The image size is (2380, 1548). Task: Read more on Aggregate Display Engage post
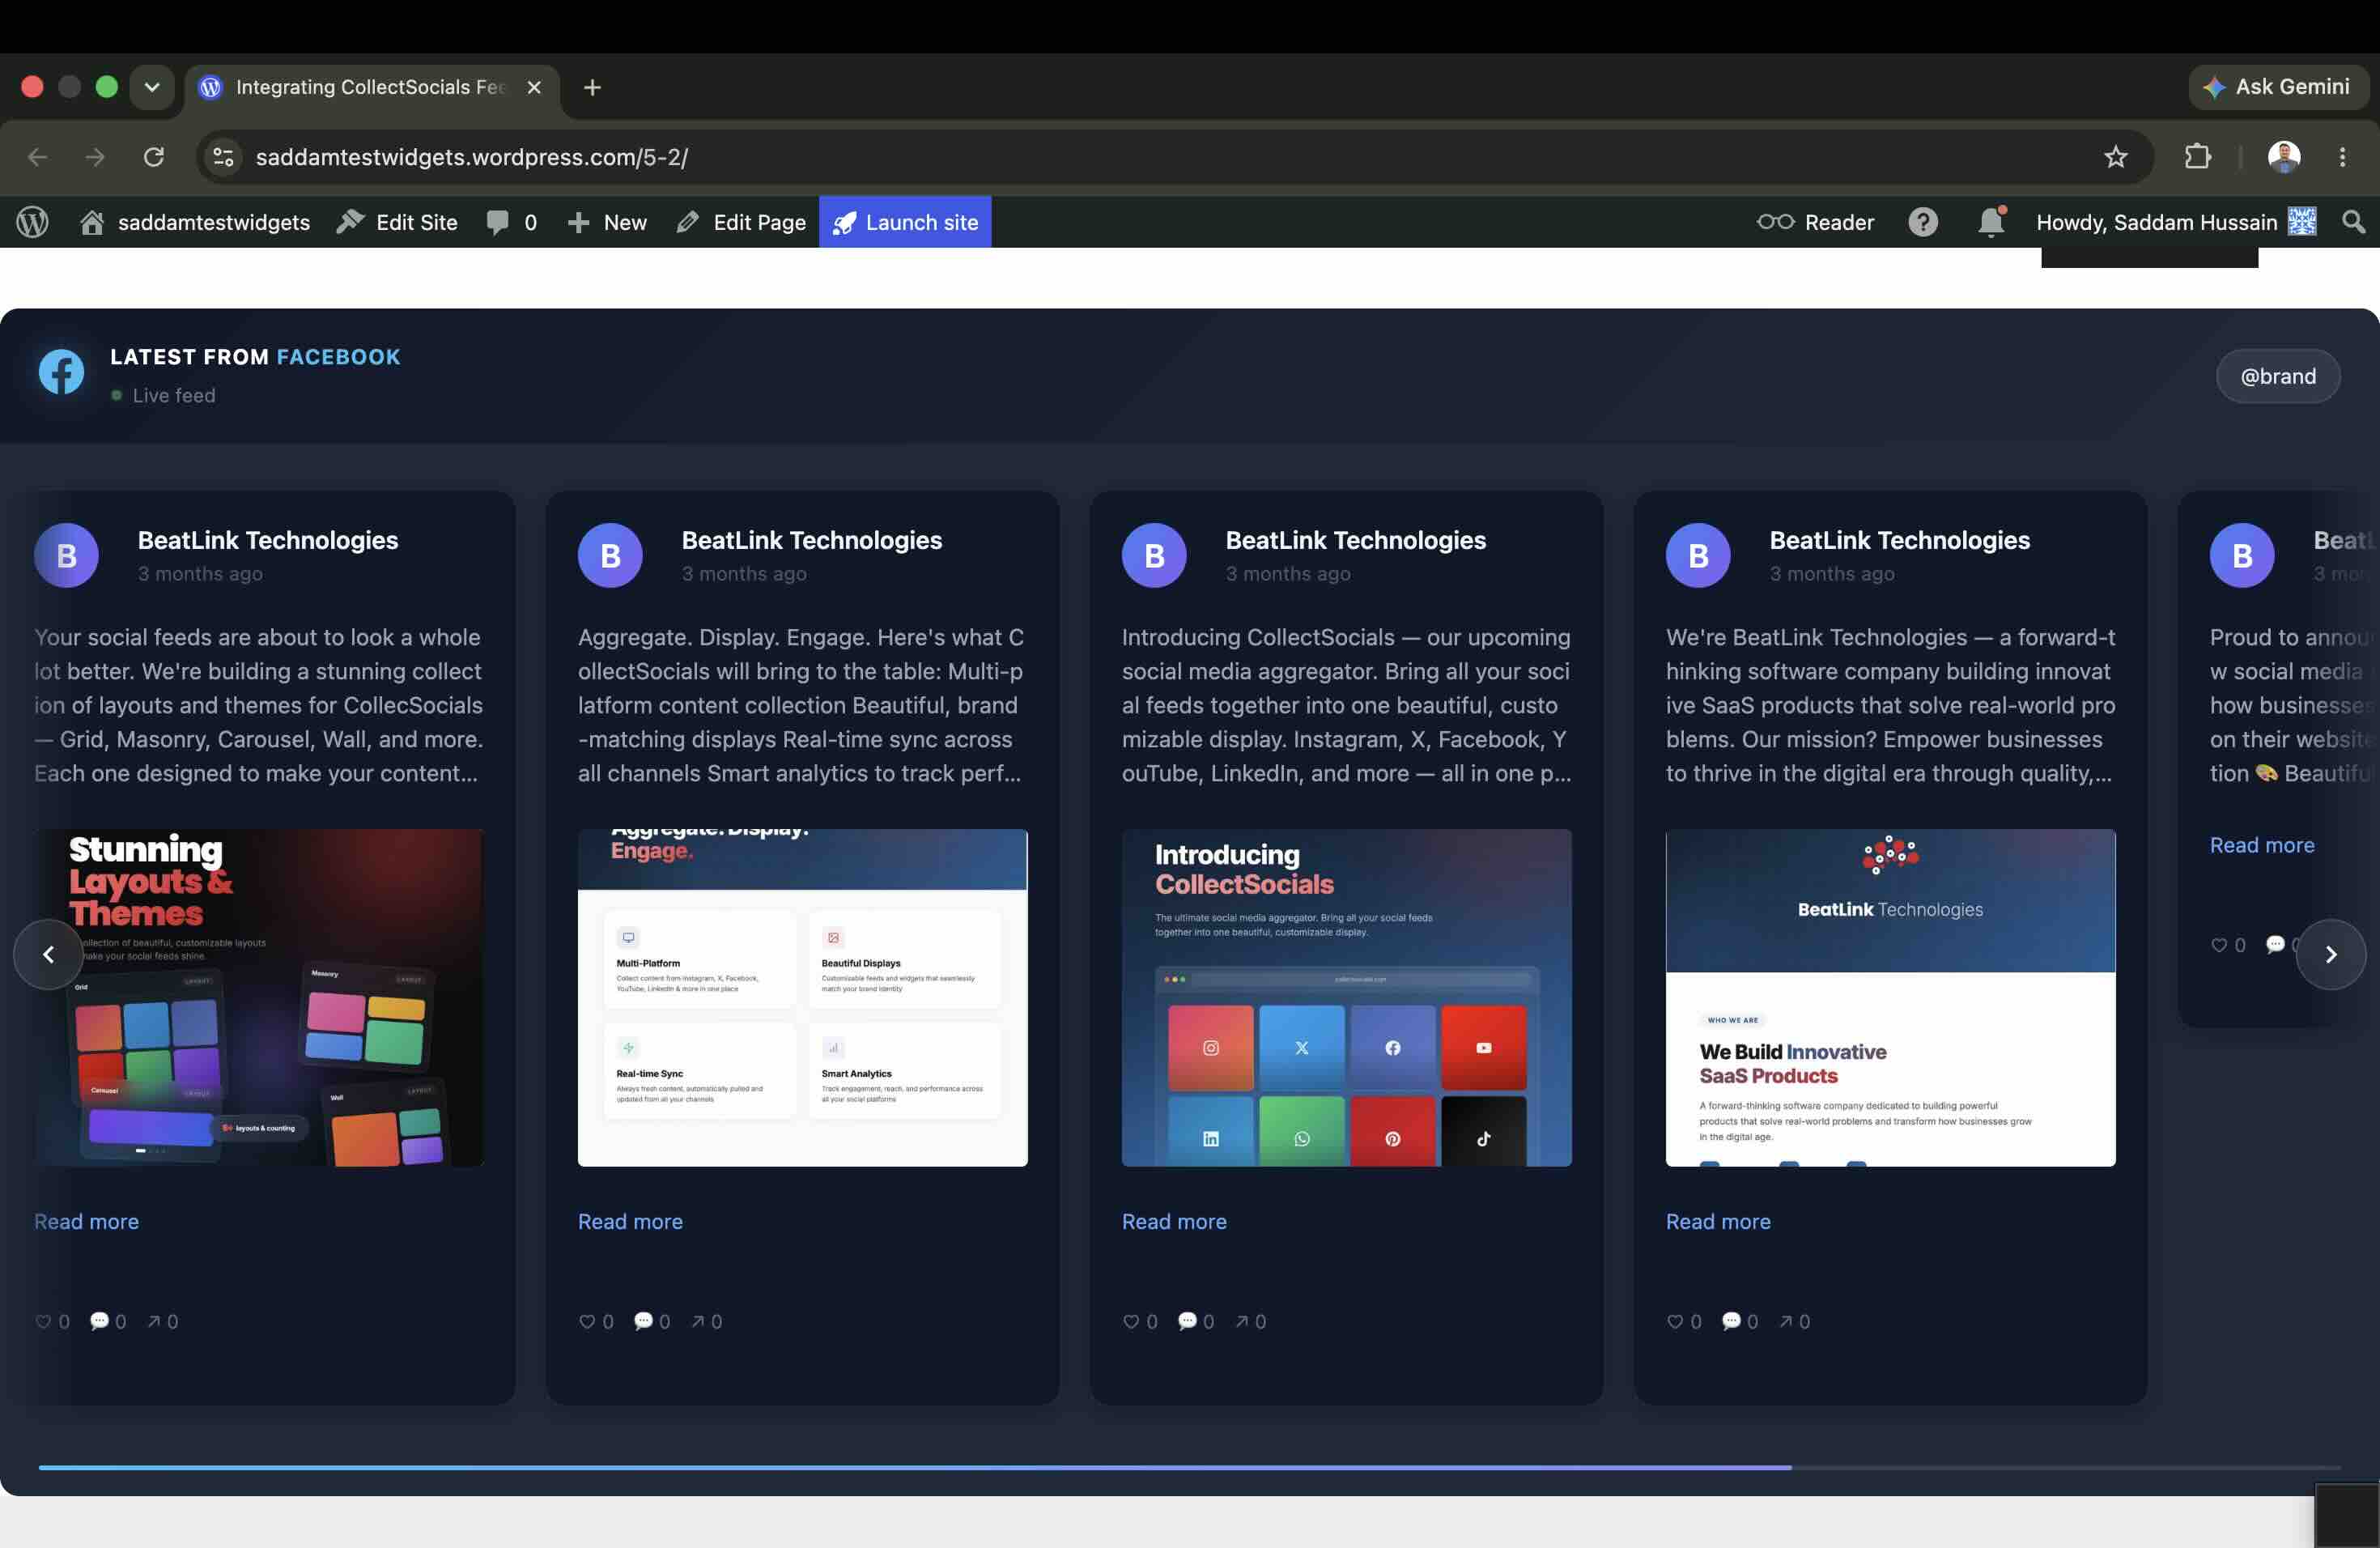(630, 1221)
